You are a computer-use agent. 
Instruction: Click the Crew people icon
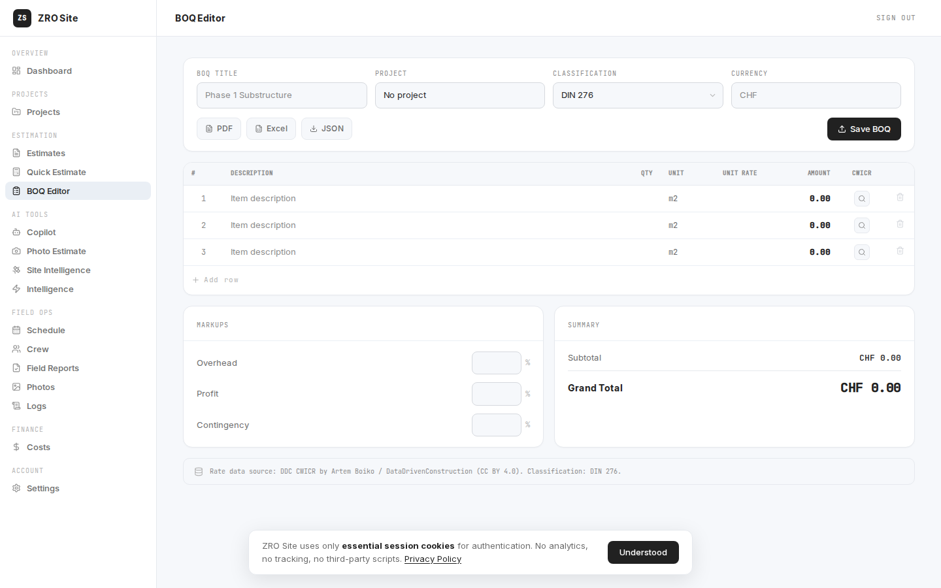[x=16, y=349]
